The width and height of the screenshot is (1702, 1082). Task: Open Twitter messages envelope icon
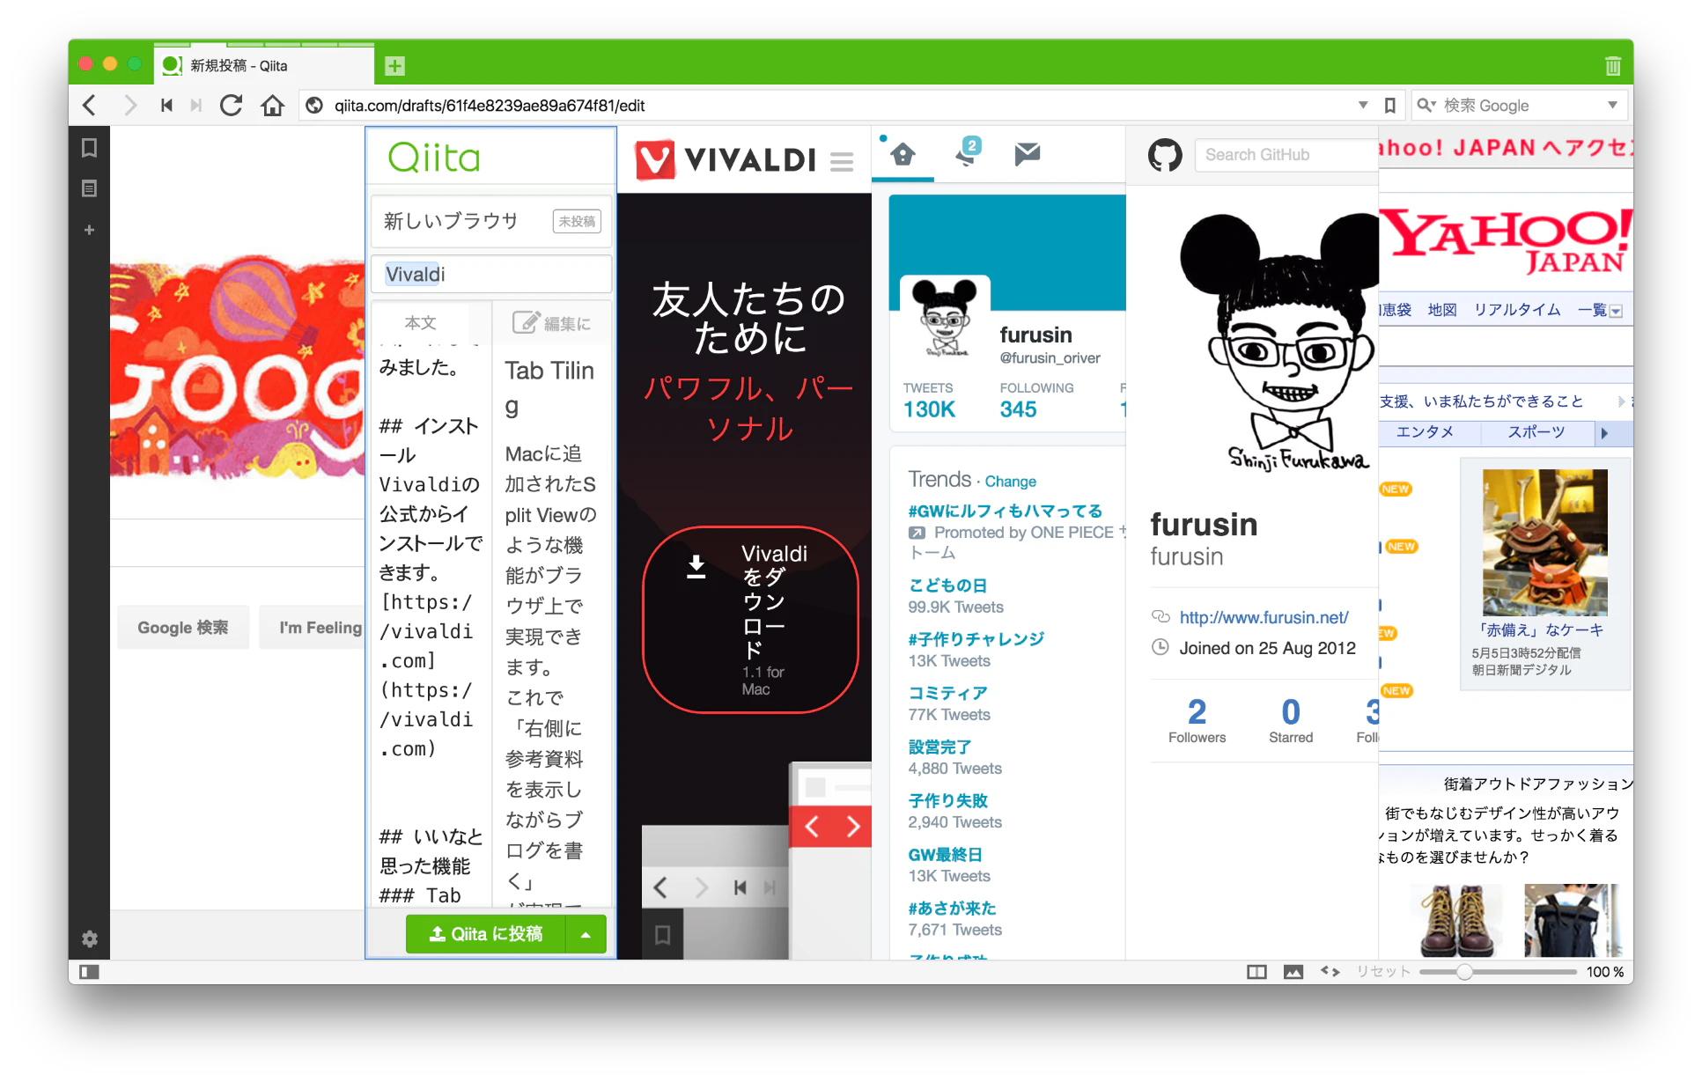[1027, 154]
